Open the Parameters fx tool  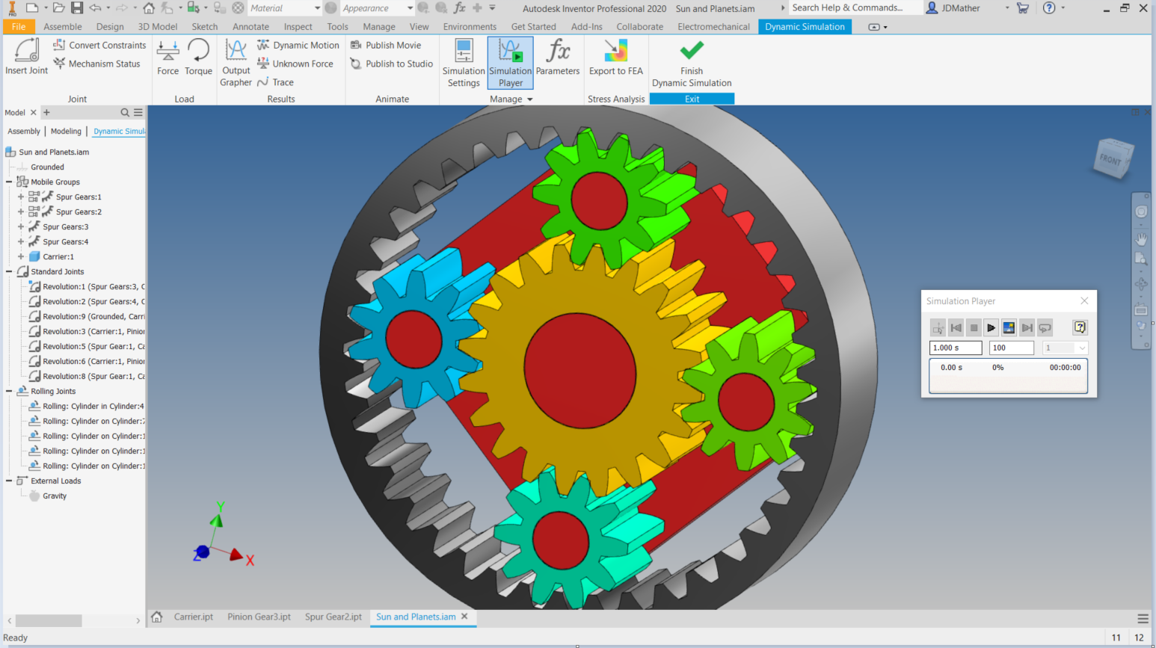click(x=558, y=58)
